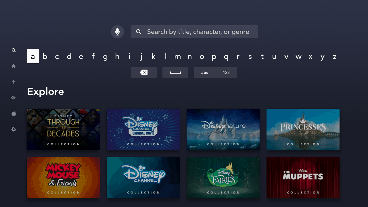
Task: Go to Home in the sidebar
Action: pyautogui.click(x=14, y=66)
